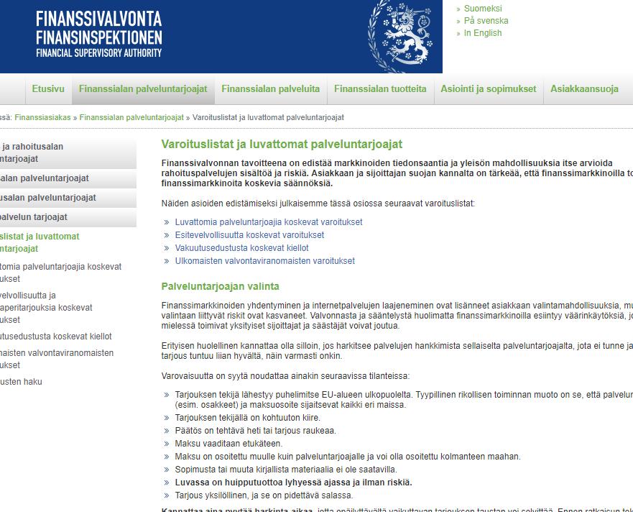Viewport: 633px width, 512px height.
Task: Open Finanssialan palveluntarjoajat tab
Action: coord(143,89)
